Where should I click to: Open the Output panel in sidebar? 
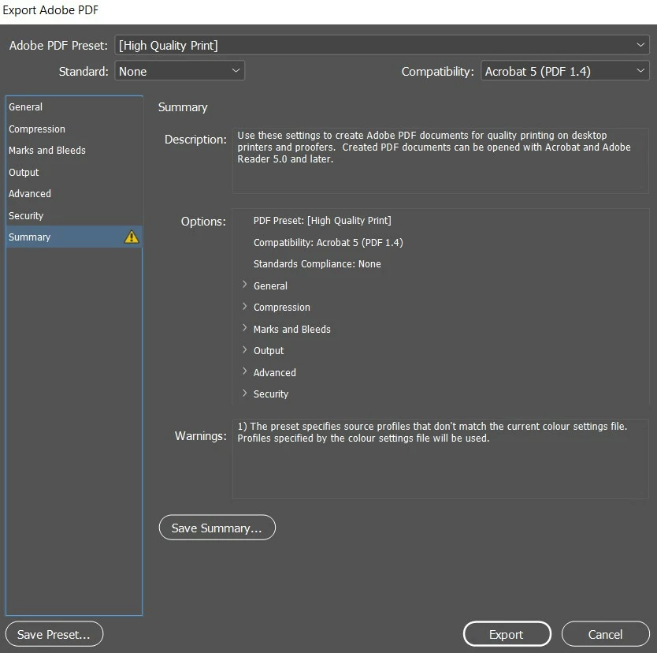click(74, 172)
